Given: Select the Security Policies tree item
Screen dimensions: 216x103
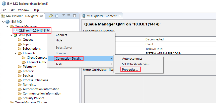Looking at the screenshot, I should coord(33,98).
